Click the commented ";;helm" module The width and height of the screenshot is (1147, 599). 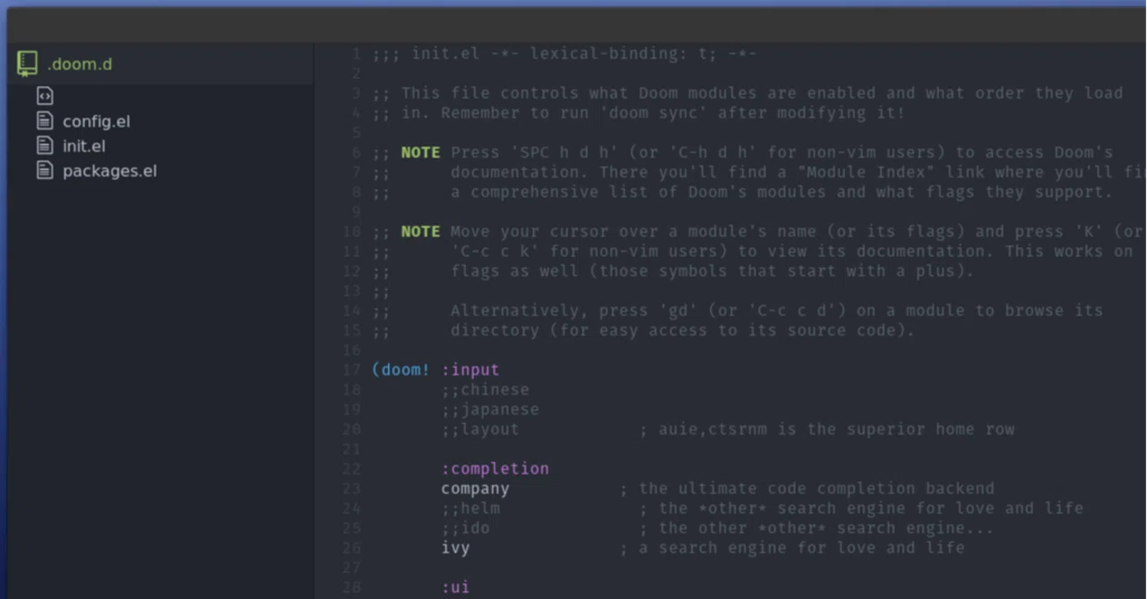470,508
